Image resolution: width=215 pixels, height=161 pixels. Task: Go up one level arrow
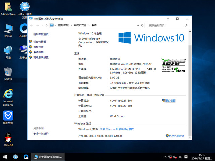click(47, 25)
